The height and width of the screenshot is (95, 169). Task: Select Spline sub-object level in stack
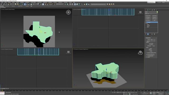148,27
